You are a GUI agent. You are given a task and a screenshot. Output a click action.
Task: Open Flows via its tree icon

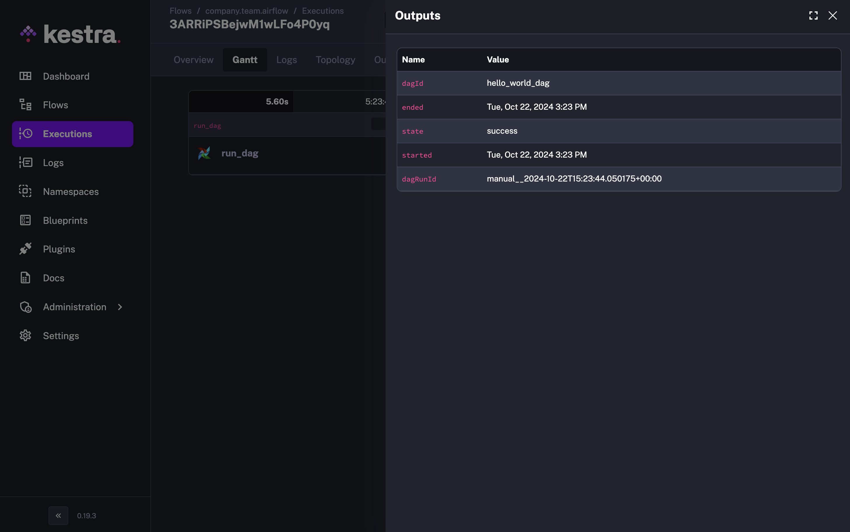25,105
